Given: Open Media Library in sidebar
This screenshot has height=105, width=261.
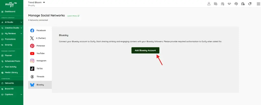Looking at the screenshot, I should pos(12,73).
